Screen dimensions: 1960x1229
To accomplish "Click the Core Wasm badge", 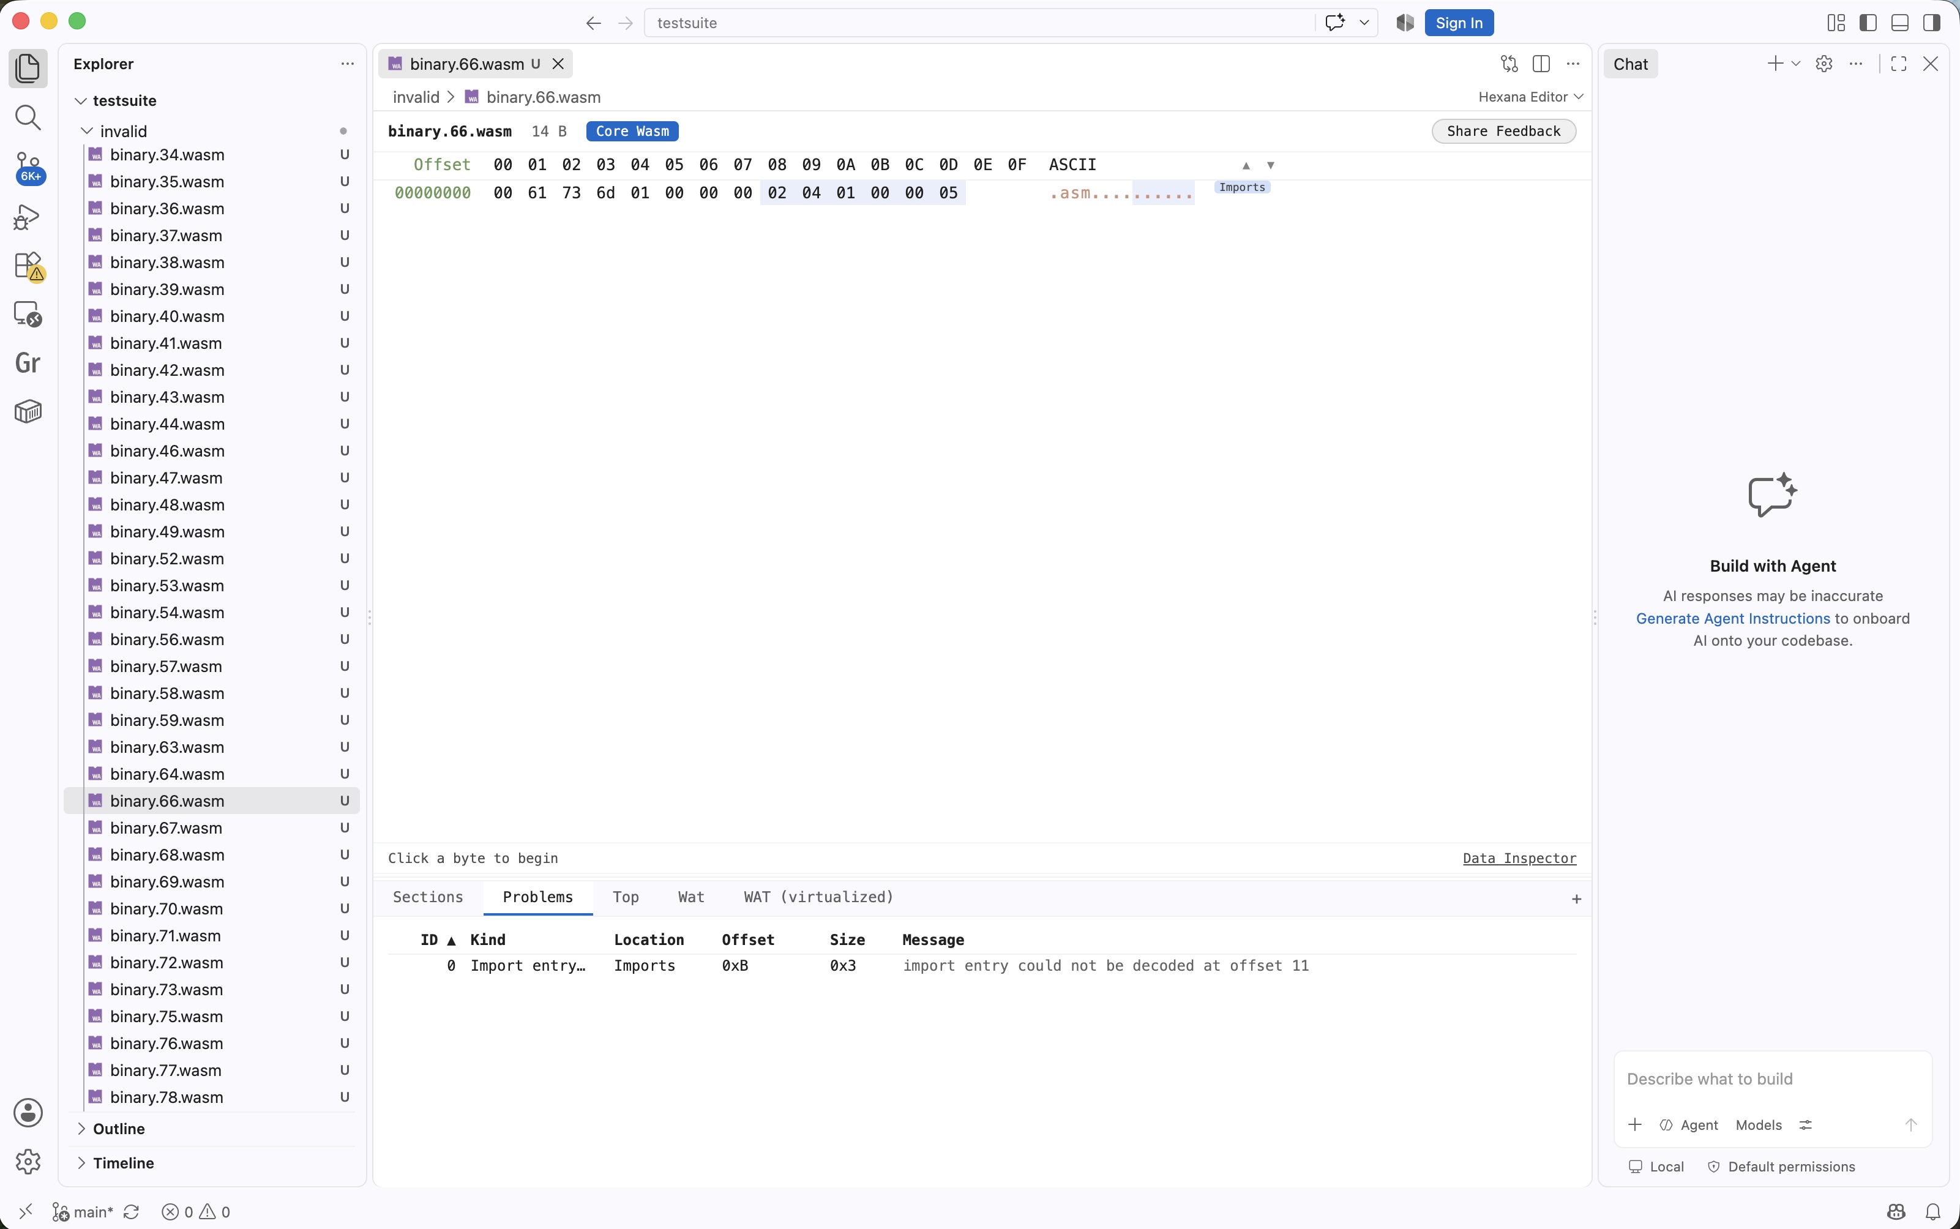I will [632, 131].
